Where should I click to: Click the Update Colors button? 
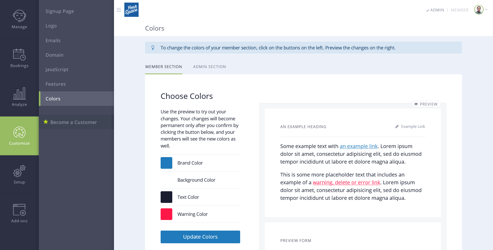tap(200, 237)
